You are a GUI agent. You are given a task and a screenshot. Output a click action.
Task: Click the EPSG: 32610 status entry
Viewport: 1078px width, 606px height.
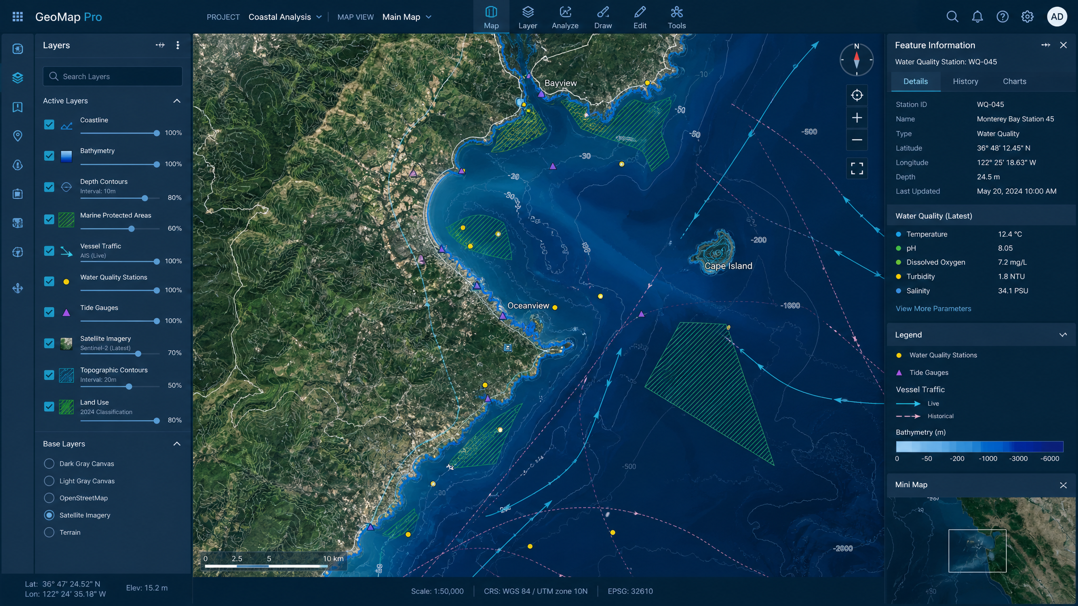[x=630, y=591]
